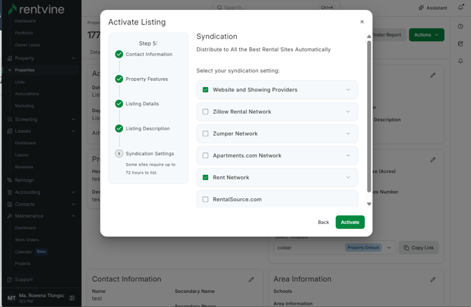Open Associations in the sidebar
Image resolution: width=471 pixels, height=307 pixels.
27,94
